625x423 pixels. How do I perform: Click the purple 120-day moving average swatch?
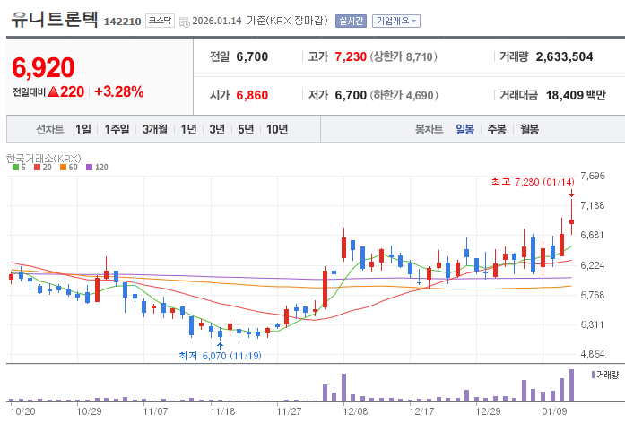[x=90, y=168]
